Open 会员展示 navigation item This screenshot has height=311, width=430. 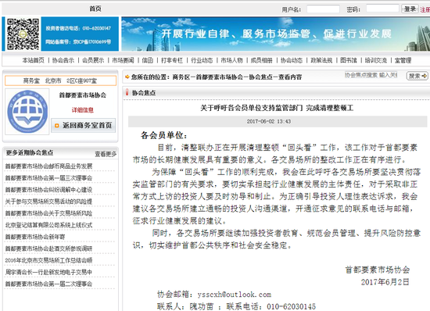[x=93, y=60]
